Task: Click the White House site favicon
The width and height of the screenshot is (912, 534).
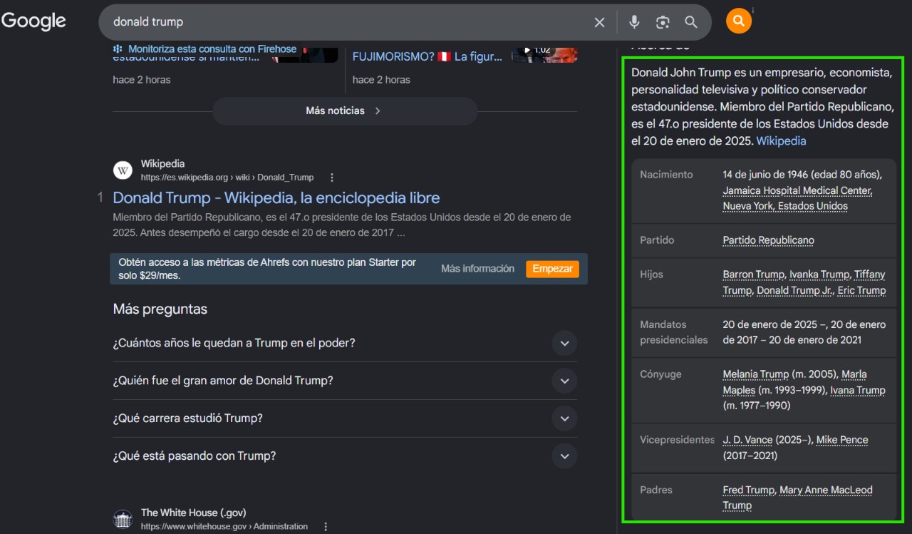Action: [123, 519]
